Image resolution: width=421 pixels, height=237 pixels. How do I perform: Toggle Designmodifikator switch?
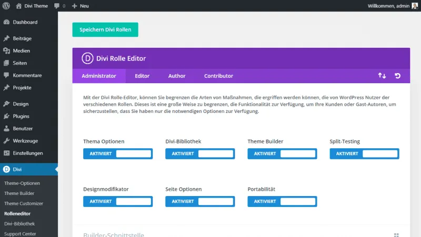(118, 202)
